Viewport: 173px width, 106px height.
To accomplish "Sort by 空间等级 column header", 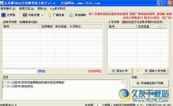I will [x=47, y=26].
